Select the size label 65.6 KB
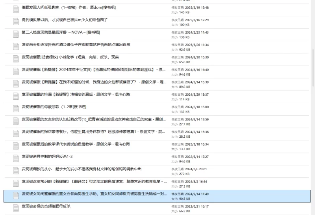Screen dimensions: 315x215 point(181,62)
